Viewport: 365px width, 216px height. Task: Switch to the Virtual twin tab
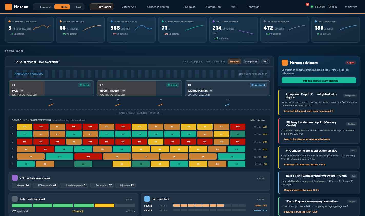(x=129, y=7)
